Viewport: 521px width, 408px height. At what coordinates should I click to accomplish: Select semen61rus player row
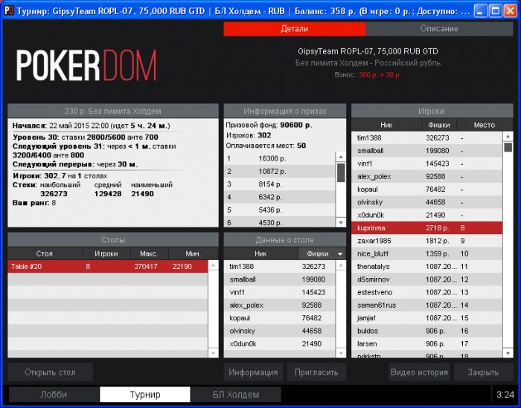(x=427, y=305)
